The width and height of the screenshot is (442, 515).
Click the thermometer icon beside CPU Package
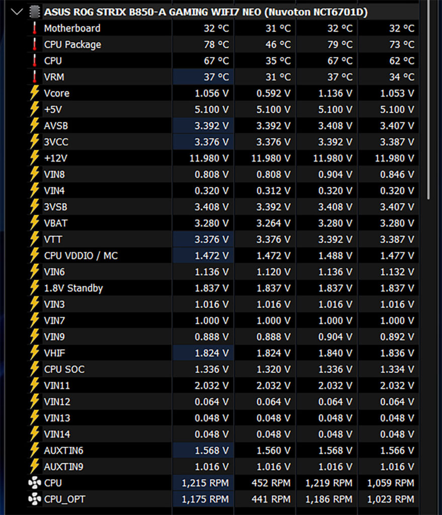[34, 45]
